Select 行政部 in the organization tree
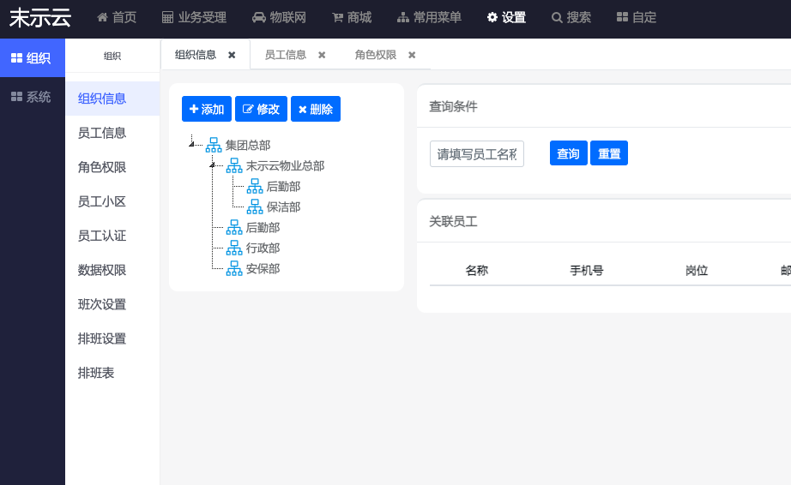The height and width of the screenshot is (485, 791). [263, 248]
